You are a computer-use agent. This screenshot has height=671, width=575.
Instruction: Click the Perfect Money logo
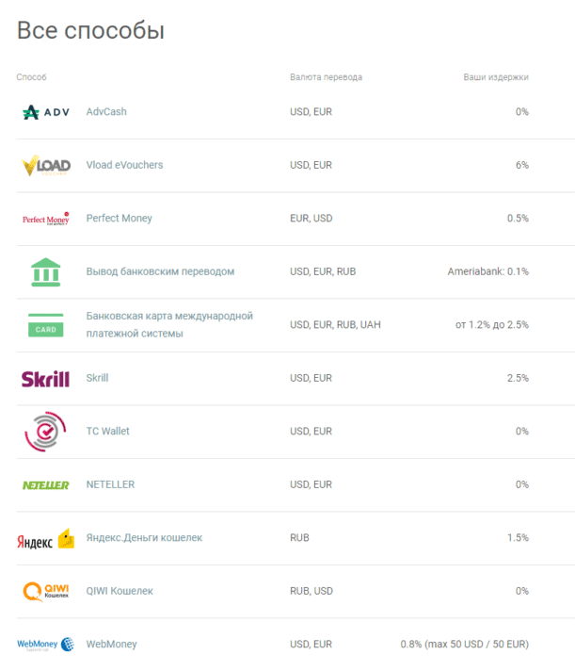pos(45,219)
